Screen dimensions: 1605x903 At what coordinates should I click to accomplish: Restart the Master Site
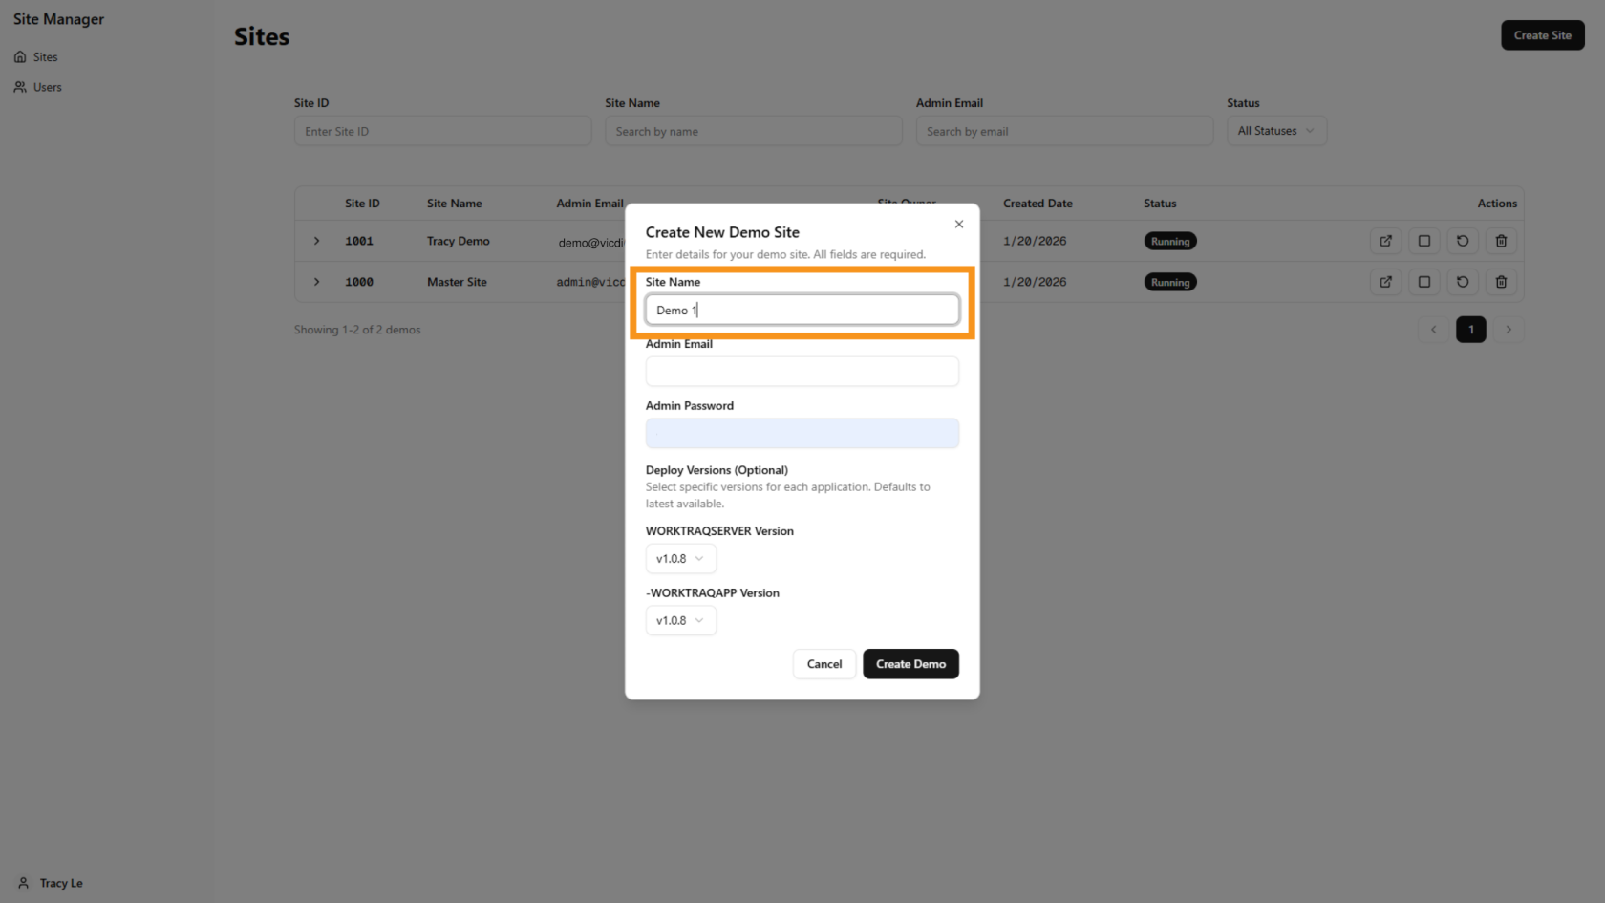[x=1462, y=282]
